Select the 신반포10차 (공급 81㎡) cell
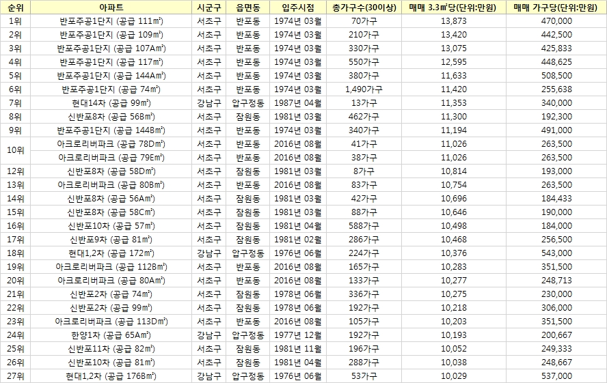The width and height of the screenshot is (607, 383). (x=111, y=363)
